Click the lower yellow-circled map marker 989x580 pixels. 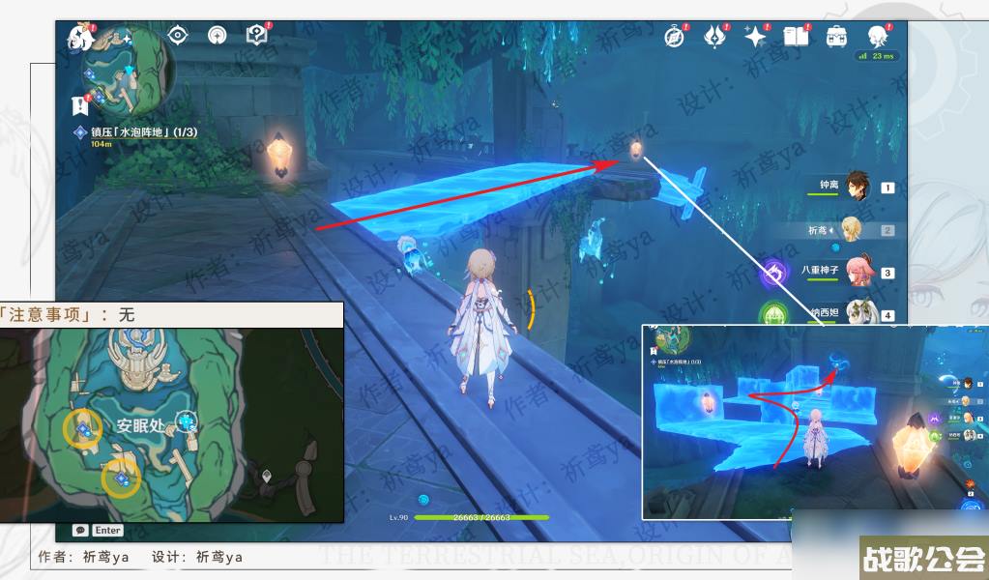click(x=121, y=477)
